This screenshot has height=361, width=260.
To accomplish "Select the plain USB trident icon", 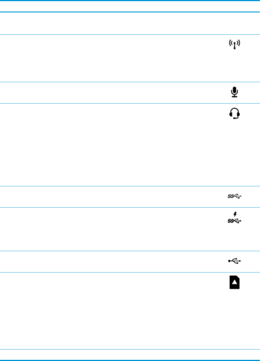I will (235, 261).
